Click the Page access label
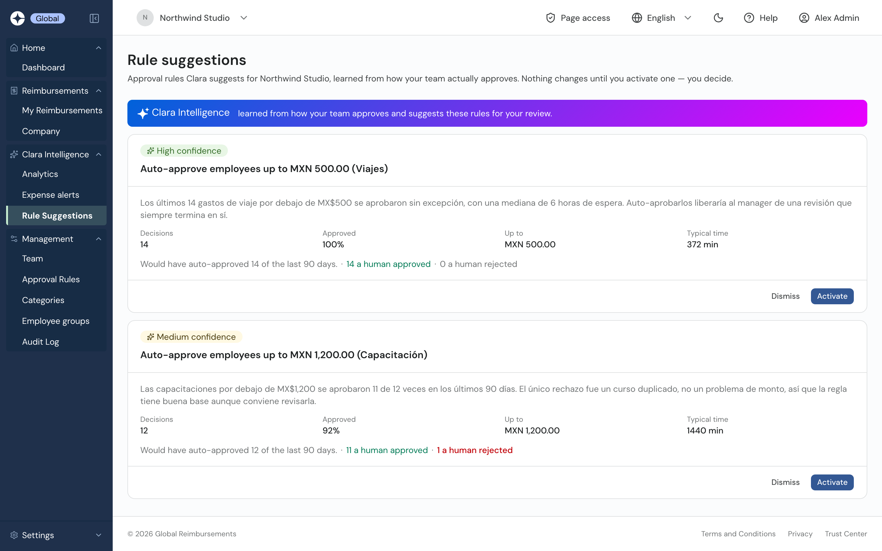The width and height of the screenshot is (882, 551). [x=585, y=18]
